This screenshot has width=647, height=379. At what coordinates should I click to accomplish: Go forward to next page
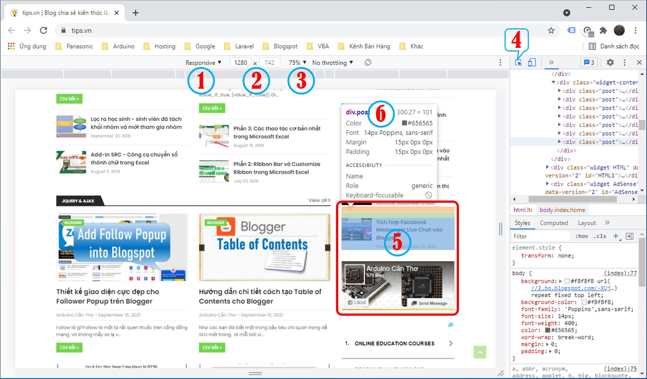coord(27,31)
